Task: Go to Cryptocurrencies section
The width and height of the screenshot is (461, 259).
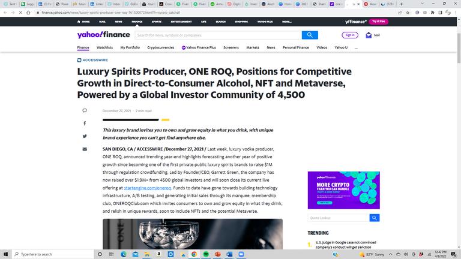Action: [x=160, y=47]
